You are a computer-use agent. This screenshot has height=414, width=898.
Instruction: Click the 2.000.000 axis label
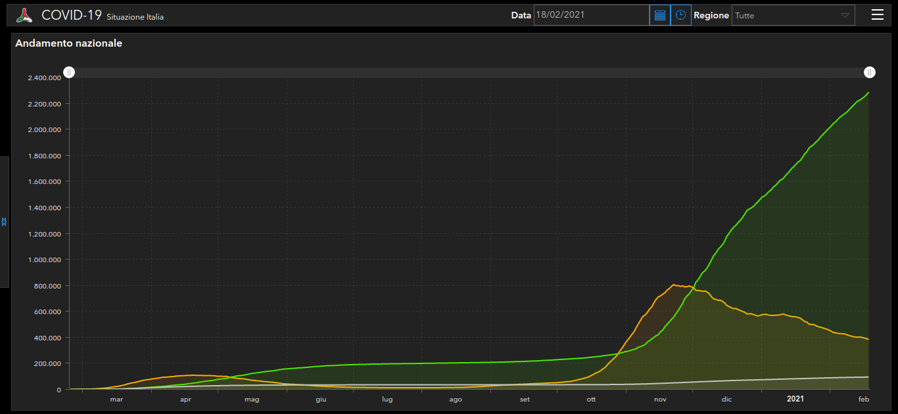pyautogui.click(x=44, y=130)
